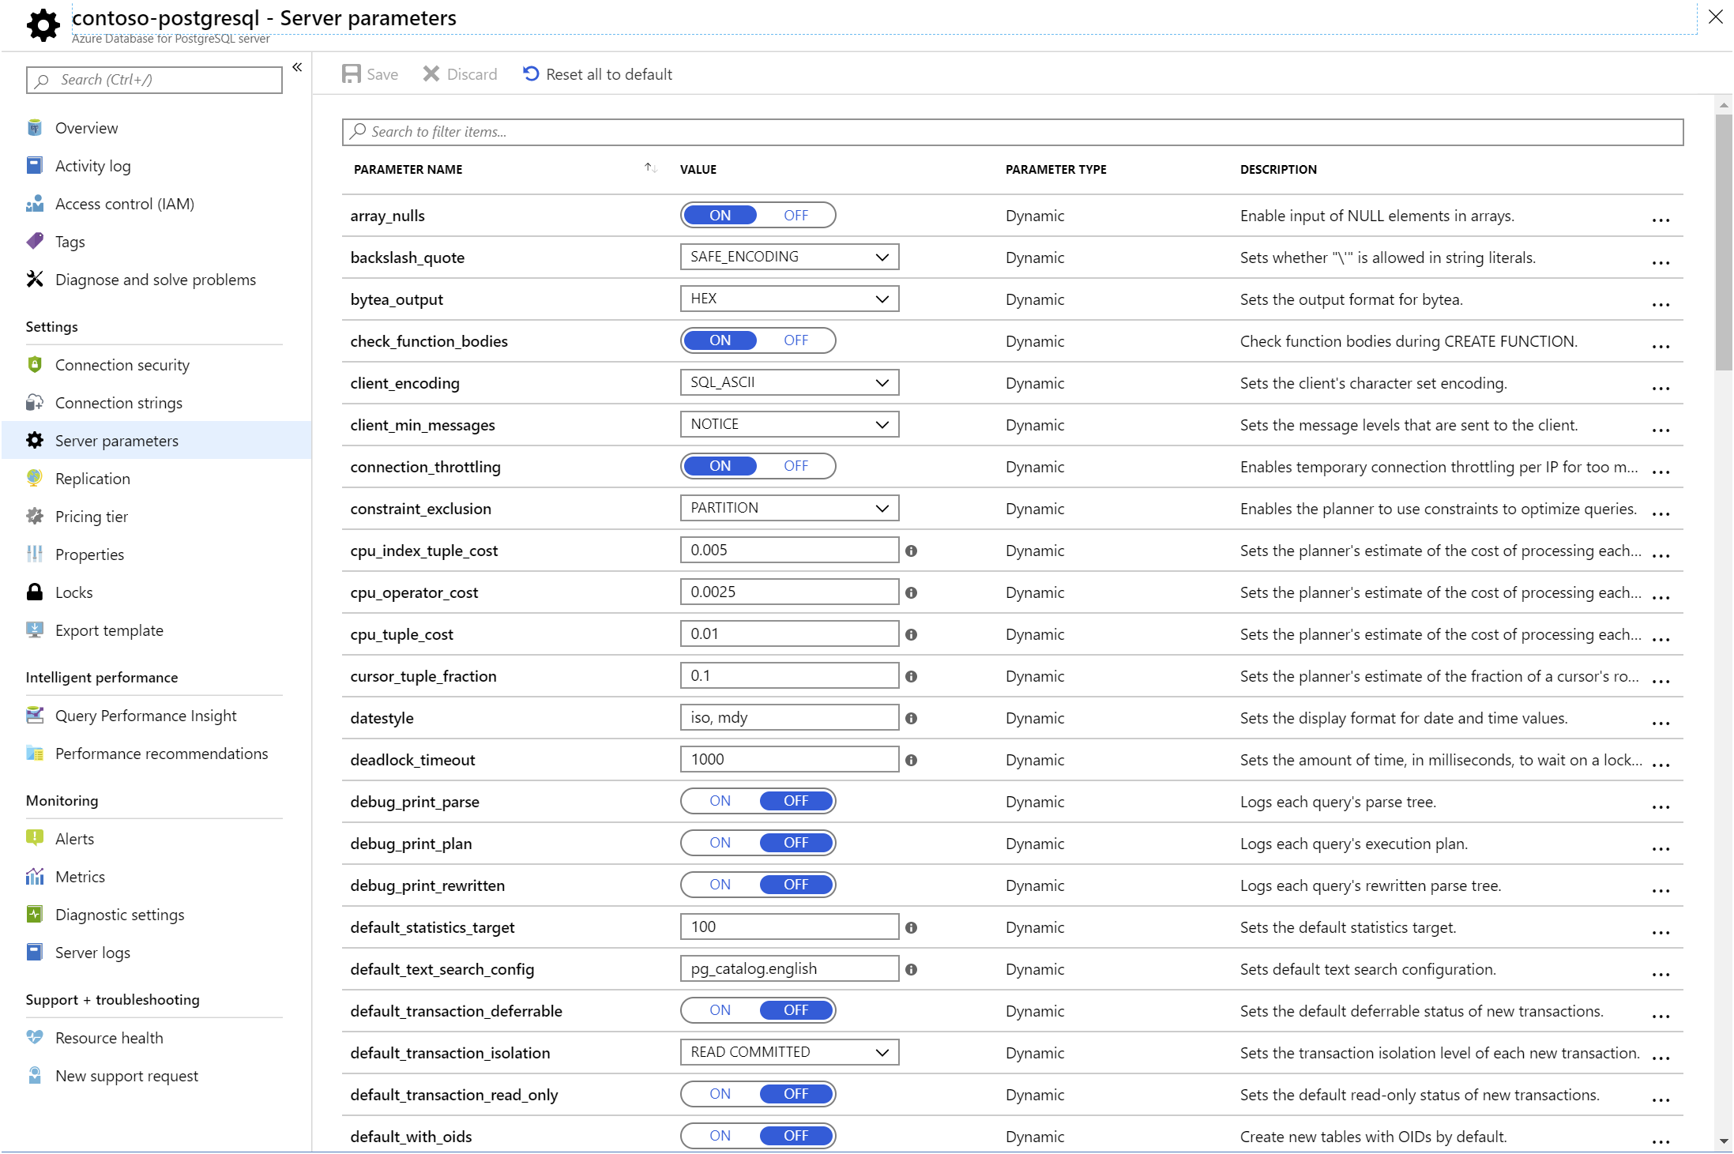The width and height of the screenshot is (1734, 1154).
Task: Click the Reset all to default icon
Action: [531, 74]
